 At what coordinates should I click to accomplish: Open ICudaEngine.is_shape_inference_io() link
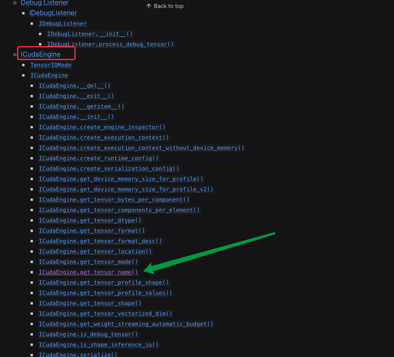(x=98, y=344)
